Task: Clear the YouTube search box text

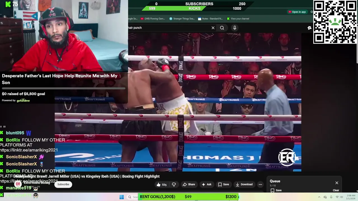Action: tap(213, 28)
